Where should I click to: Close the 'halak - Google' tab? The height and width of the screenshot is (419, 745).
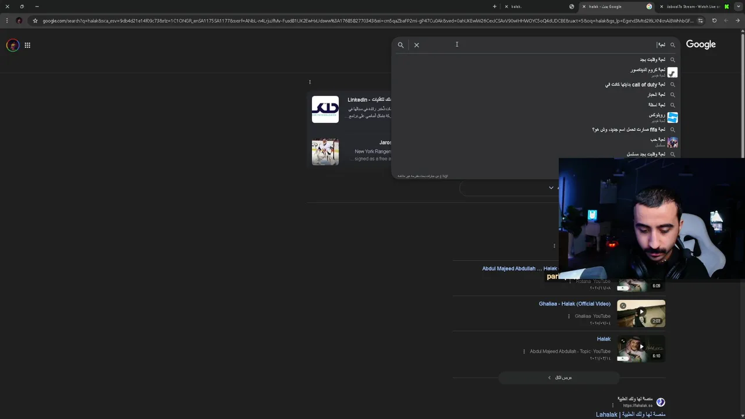click(x=584, y=6)
